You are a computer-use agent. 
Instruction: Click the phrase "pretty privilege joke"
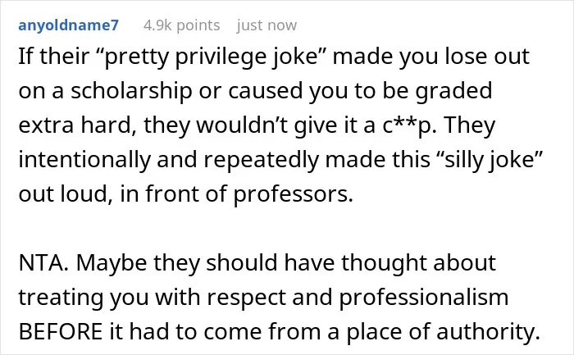pos(210,57)
